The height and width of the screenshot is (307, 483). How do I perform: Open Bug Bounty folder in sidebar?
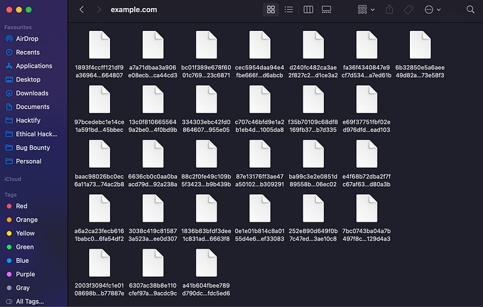point(34,148)
